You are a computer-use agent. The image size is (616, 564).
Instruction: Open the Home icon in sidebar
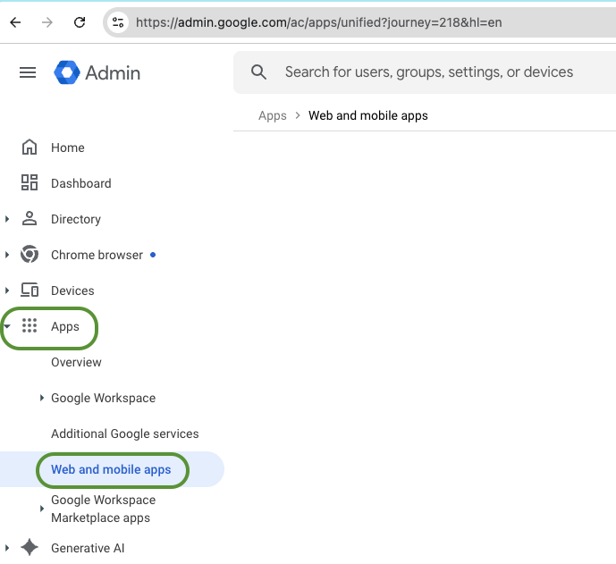click(30, 147)
